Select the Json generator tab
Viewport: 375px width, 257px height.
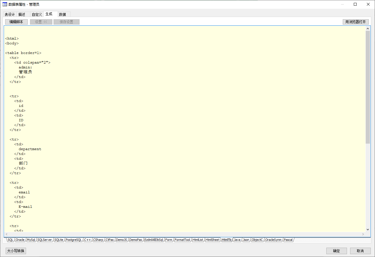[x=246, y=240]
